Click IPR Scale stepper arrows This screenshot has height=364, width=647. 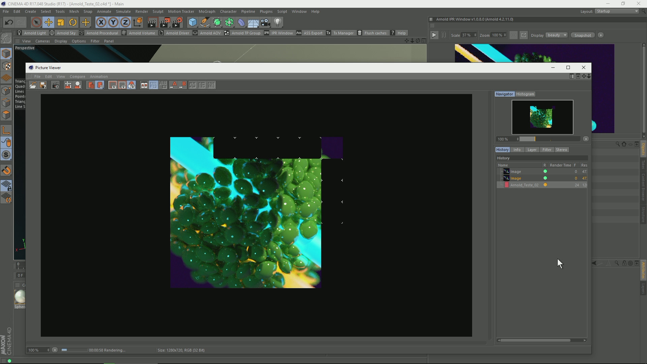point(475,35)
